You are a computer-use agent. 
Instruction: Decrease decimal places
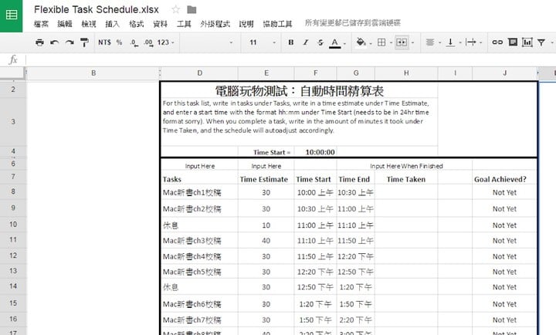click(x=134, y=43)
